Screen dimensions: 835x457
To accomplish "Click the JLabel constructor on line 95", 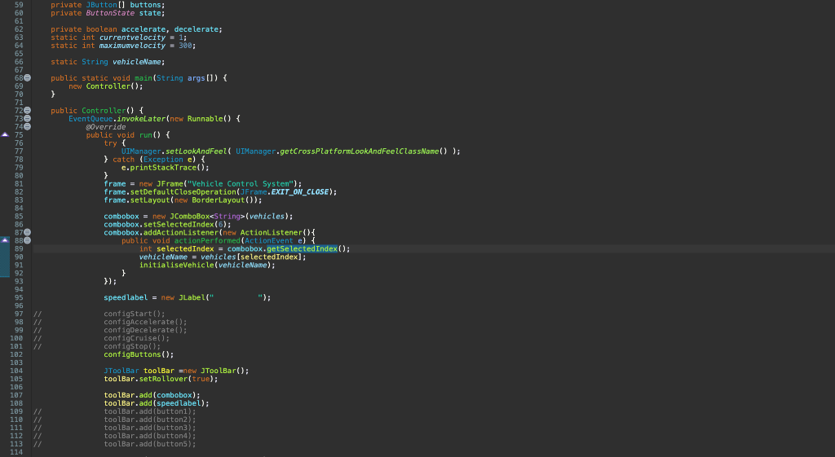I will (192, 297).
